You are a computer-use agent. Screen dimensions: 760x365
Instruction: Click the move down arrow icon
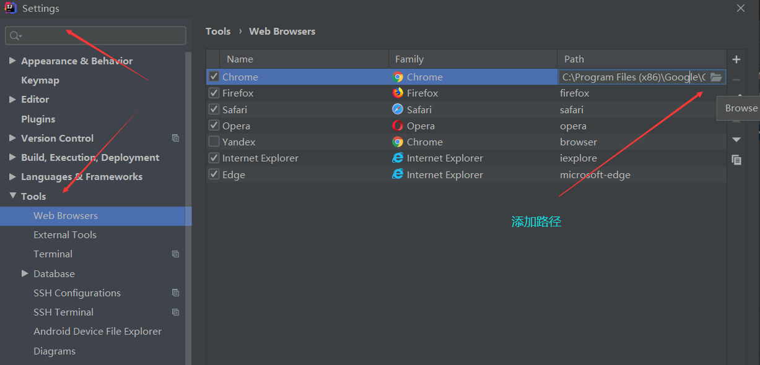click(x=736, y=140)
